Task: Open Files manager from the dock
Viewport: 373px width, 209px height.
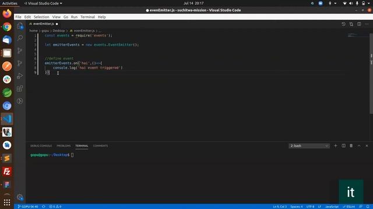Action: pos(7,53)
